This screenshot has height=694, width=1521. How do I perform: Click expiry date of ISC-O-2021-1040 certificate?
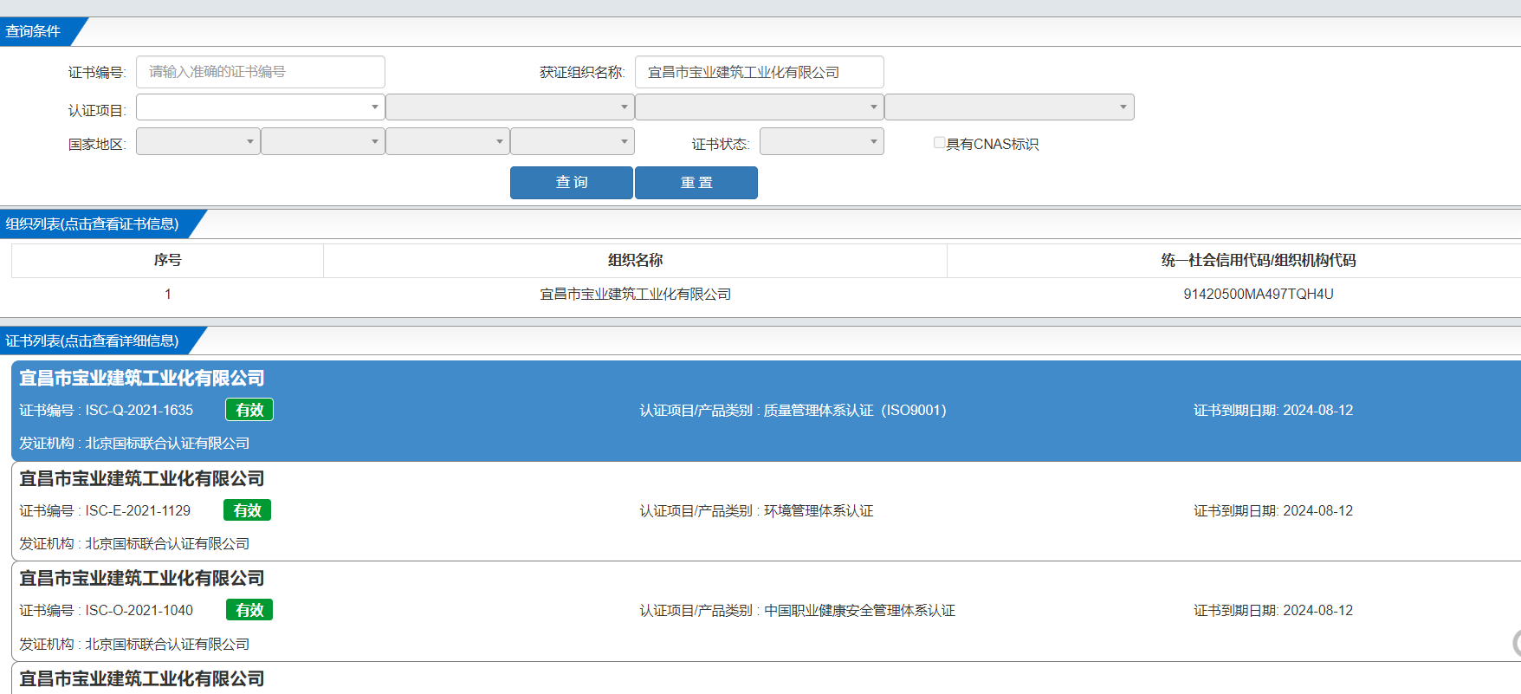(1273, 611)
